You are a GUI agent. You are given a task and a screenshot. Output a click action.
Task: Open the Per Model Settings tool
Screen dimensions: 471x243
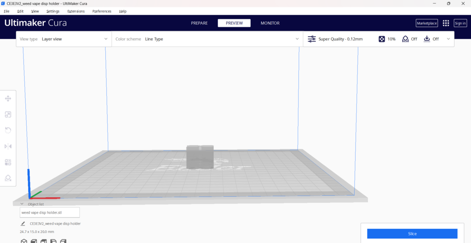pos(8,162)
